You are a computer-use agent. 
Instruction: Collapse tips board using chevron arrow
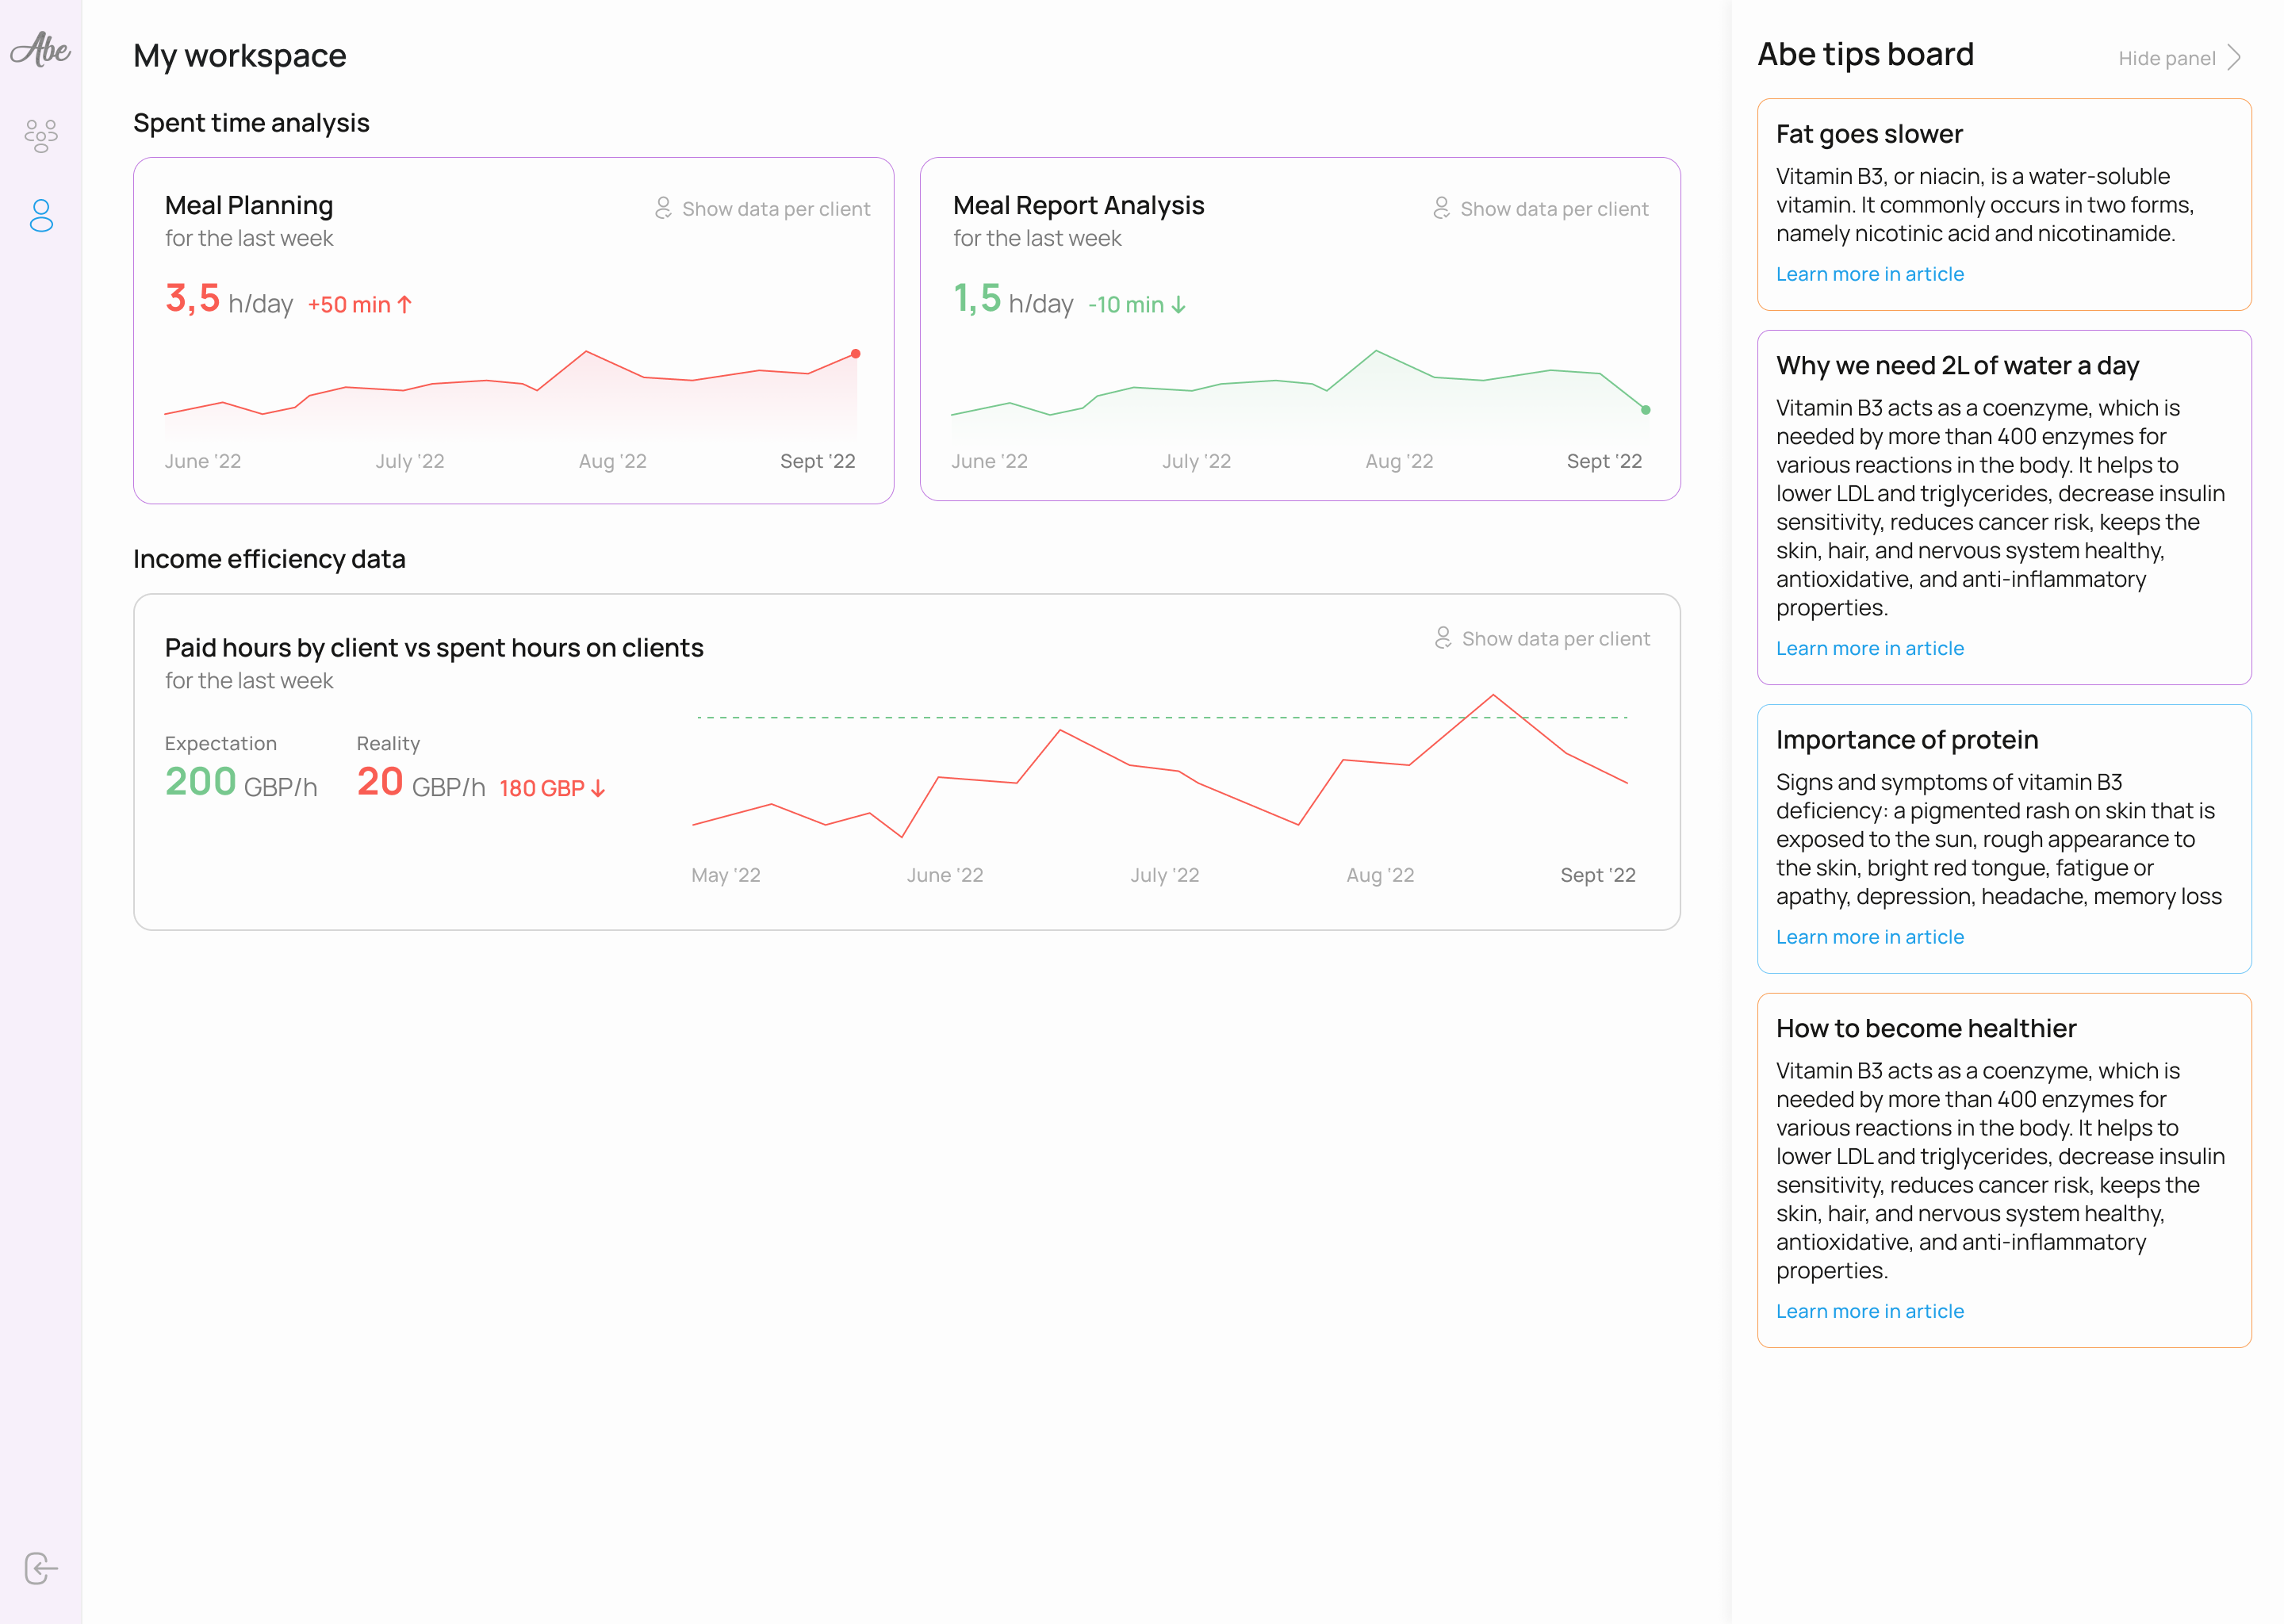[x=2234, y=58]
